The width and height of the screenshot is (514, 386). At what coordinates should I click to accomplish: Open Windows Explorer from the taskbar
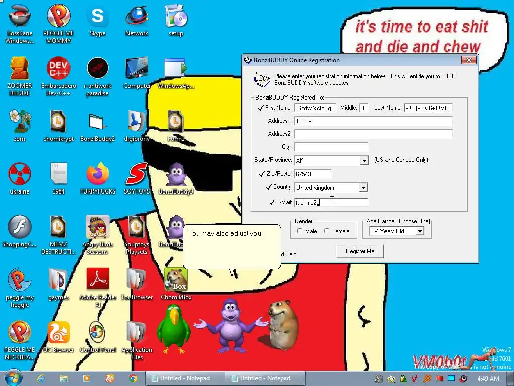point(64,378)
